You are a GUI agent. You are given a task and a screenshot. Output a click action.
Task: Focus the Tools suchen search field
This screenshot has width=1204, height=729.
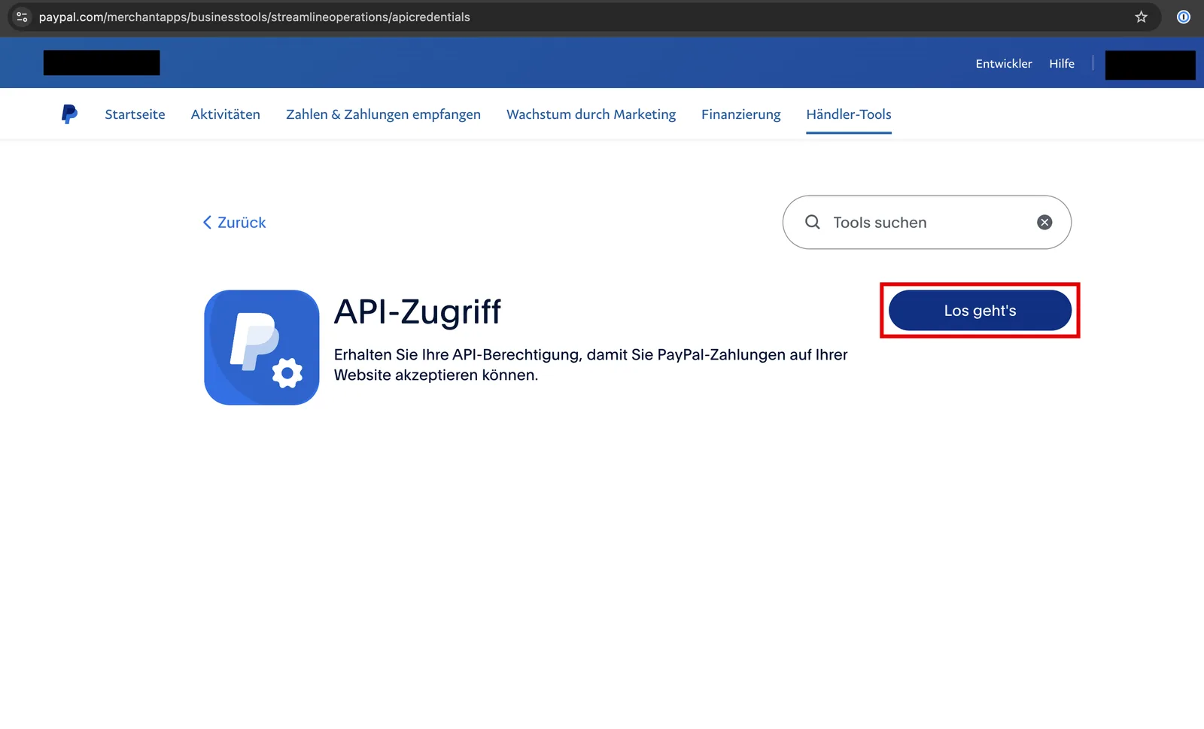(926, 223)
